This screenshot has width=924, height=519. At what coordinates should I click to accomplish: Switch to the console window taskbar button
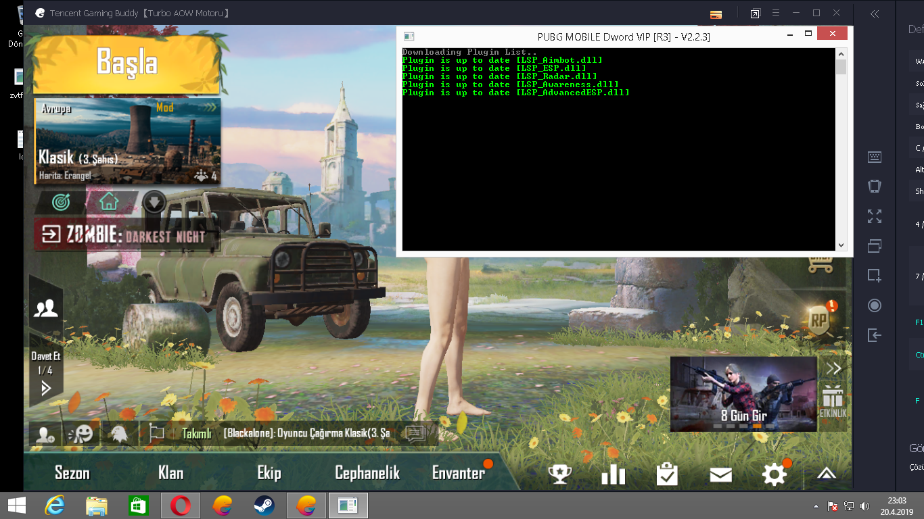[348, 505]
